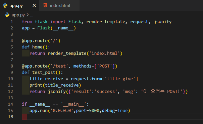Click the 'test_post' function name
The width and height of the screenshot is (203, 124).
click(x=44, y=73)
